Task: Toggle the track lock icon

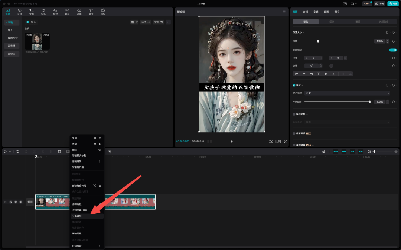Action: click(10, 202)
